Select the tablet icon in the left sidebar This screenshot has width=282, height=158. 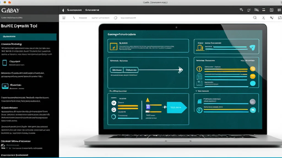point(5,63)
